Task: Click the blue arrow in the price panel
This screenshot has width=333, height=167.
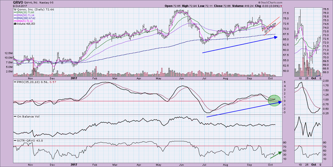Action: (240, 45)
